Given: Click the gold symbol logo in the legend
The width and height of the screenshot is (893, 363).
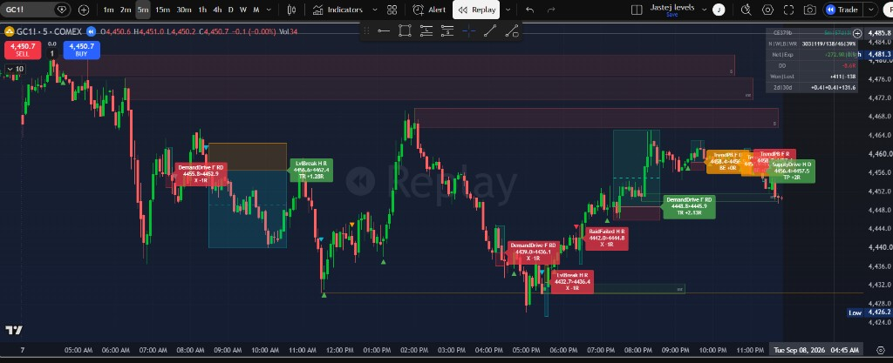Looking at the screenshot, I should tap(7, 31).
